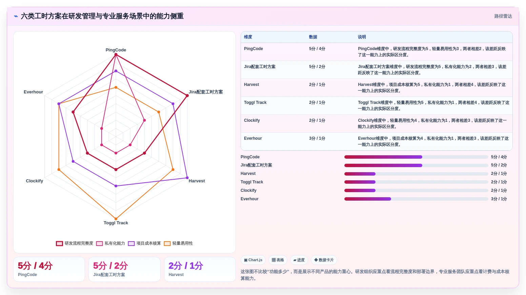Click the dashboard title 六类工时方案
This screenshot has width=526, height=295.
click(x=102, y=16)
